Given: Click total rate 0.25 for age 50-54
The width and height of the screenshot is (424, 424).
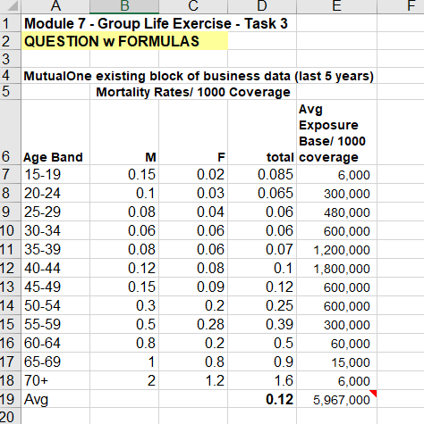Looking at the screenshot, I should click(262, 305).
